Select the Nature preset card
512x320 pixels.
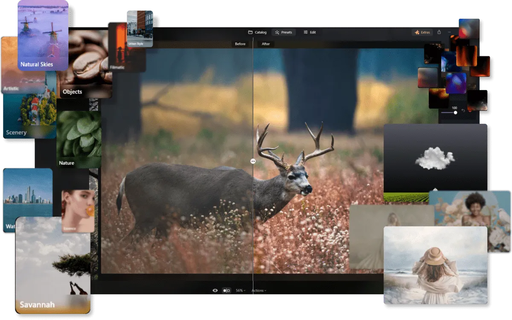[x=79, y=139]
